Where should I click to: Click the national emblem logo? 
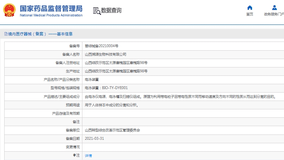pos(9,10)
